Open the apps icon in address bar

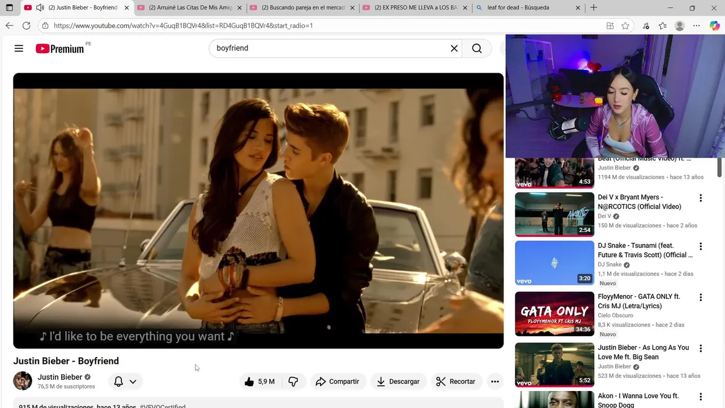(610, 25)
